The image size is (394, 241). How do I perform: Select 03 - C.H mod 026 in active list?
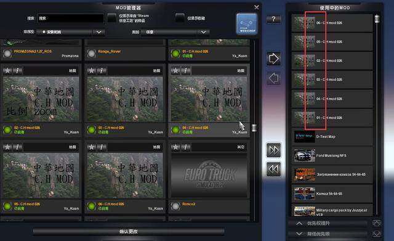[x=332, y=80]
